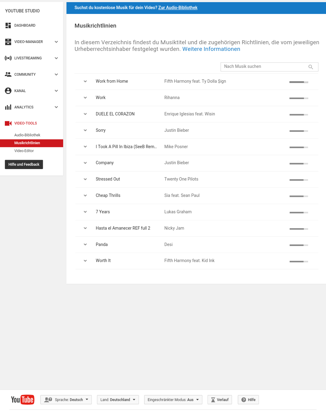326x412 pixels.
Task: Click artist Twenty One Pilots
Action: tap(181, 179)
